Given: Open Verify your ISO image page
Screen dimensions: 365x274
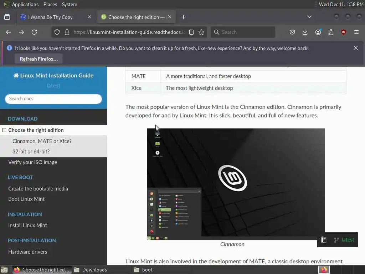Looking at the screenshot, I should click(32, 162).
